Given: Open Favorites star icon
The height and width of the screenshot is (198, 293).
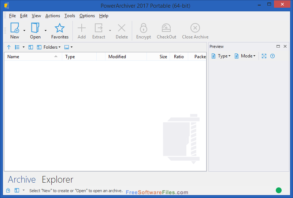Looking at the screenshot, I should coord(60,28).
